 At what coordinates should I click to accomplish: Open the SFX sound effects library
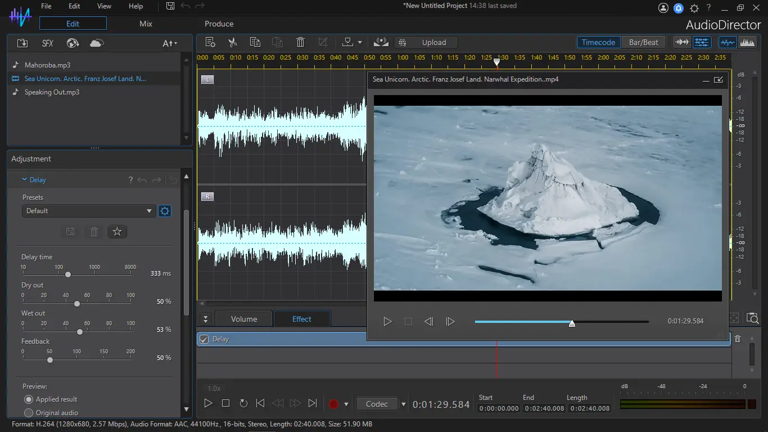click(48, 43)
